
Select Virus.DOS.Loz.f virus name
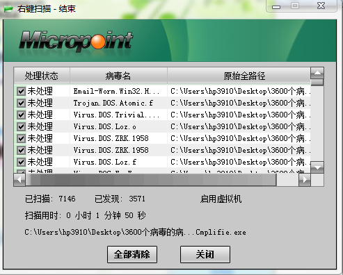click(105, 162)
